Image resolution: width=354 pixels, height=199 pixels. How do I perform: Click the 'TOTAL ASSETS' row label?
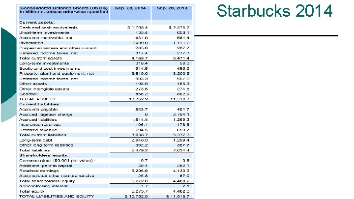(37, 99)
